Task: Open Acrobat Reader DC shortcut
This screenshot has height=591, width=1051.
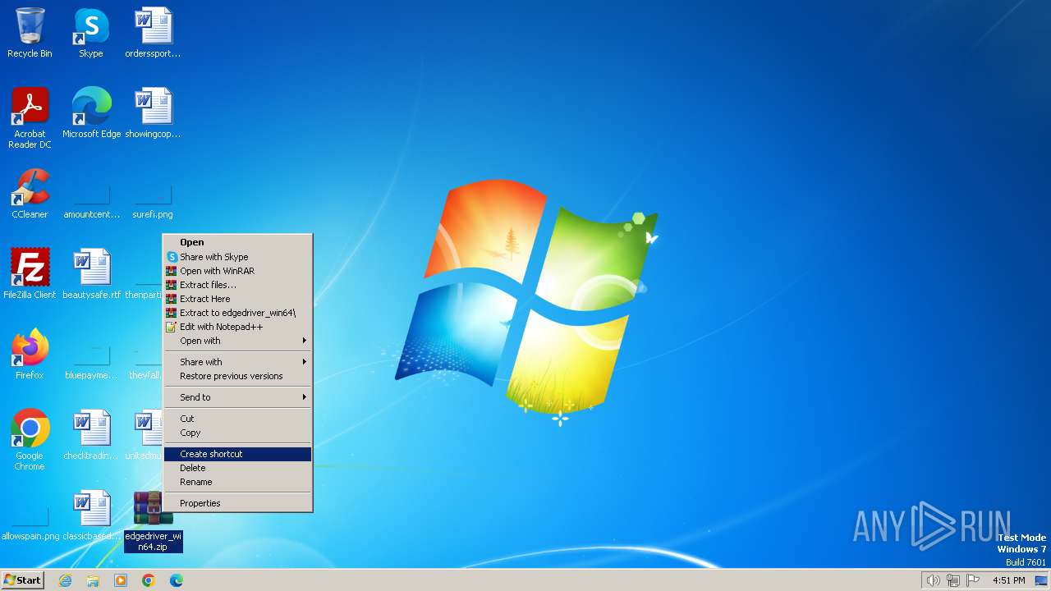Action: [x=30, y=118]
